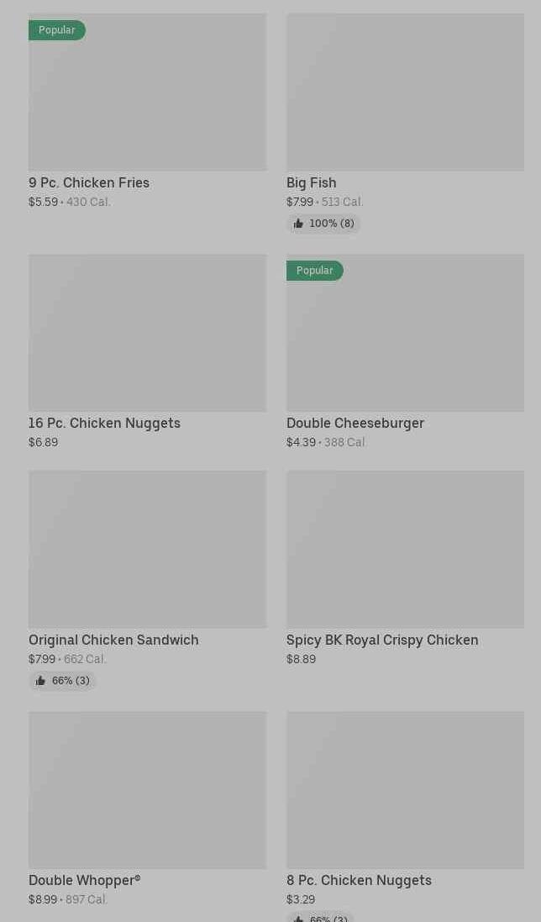Open the Big Fish item photo
The width and height of the screenshot is (541, 922).
tap(405, 92)
